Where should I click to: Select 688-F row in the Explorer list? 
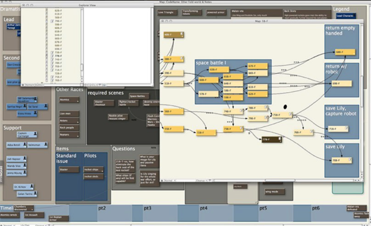[x=58, y=46]
